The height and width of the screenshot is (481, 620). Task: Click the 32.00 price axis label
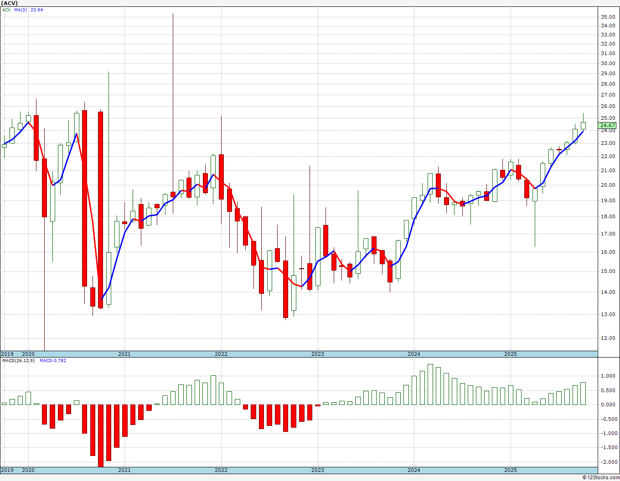[x=608, y=44]
